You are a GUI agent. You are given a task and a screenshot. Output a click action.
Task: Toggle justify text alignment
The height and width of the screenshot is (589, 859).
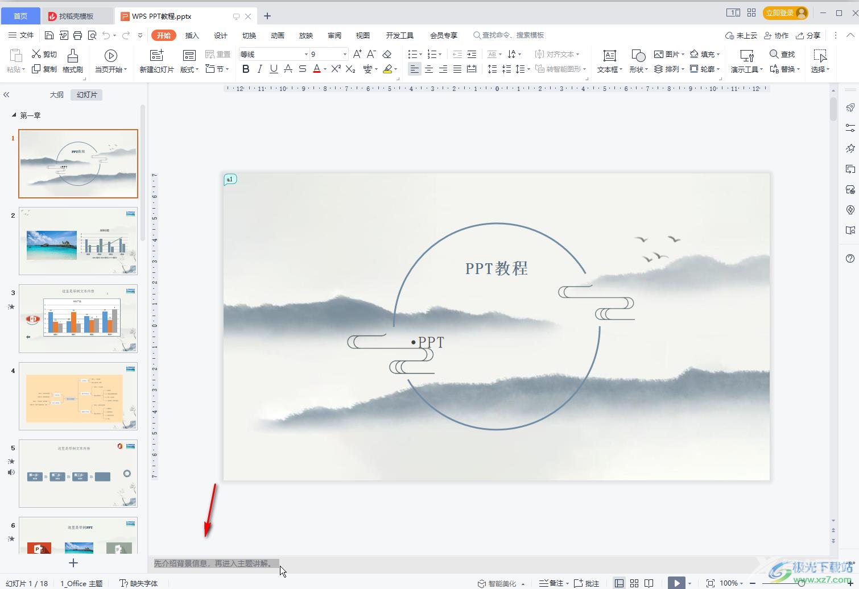point(457,69)
